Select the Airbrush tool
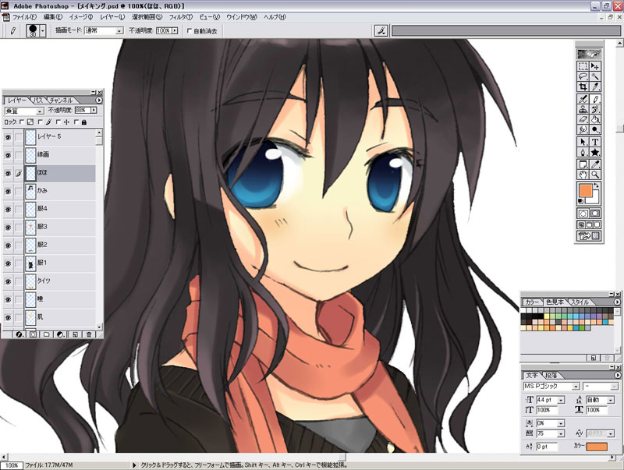This screenshot has width=624, height=470. pos(583,100)
